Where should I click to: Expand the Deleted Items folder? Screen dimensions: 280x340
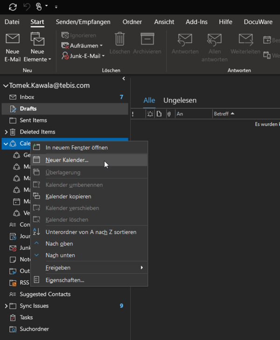pos(6,132)
